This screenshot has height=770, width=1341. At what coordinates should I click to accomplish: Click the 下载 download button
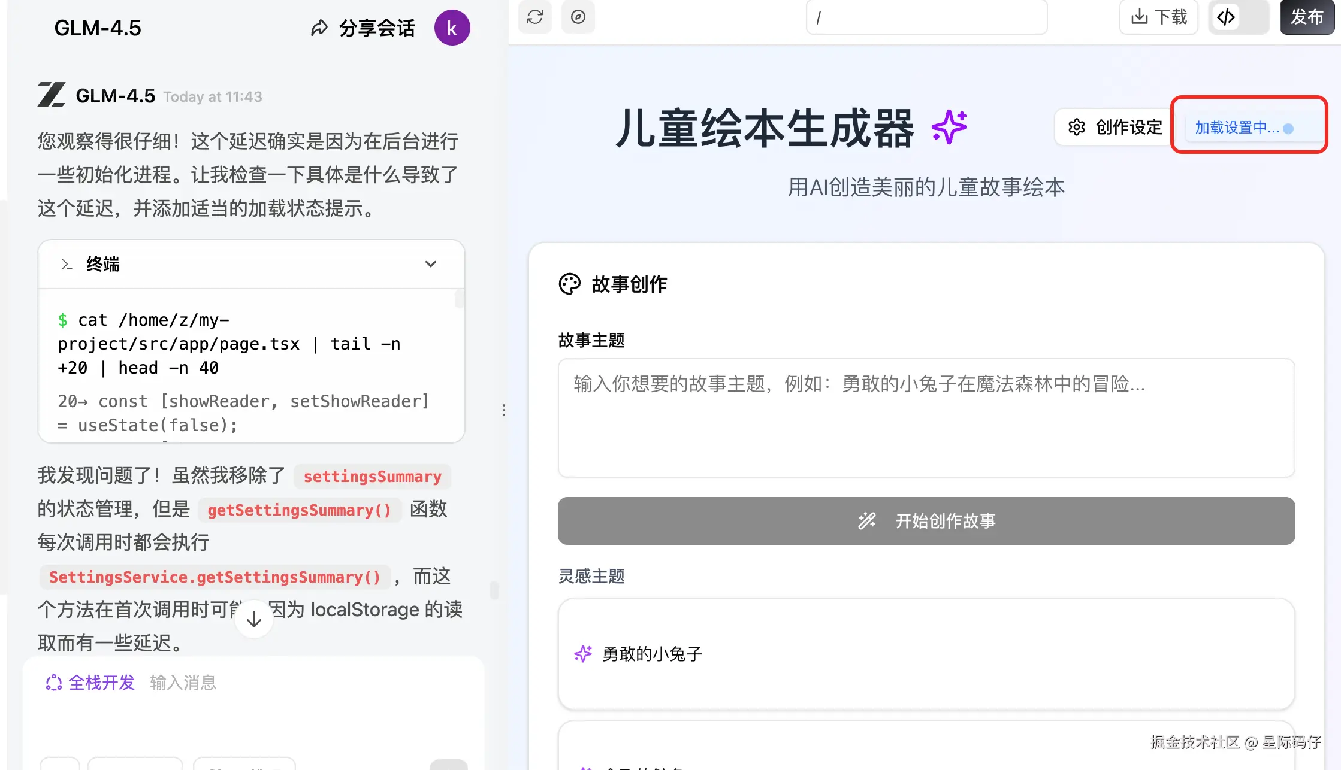(1158, 17)
